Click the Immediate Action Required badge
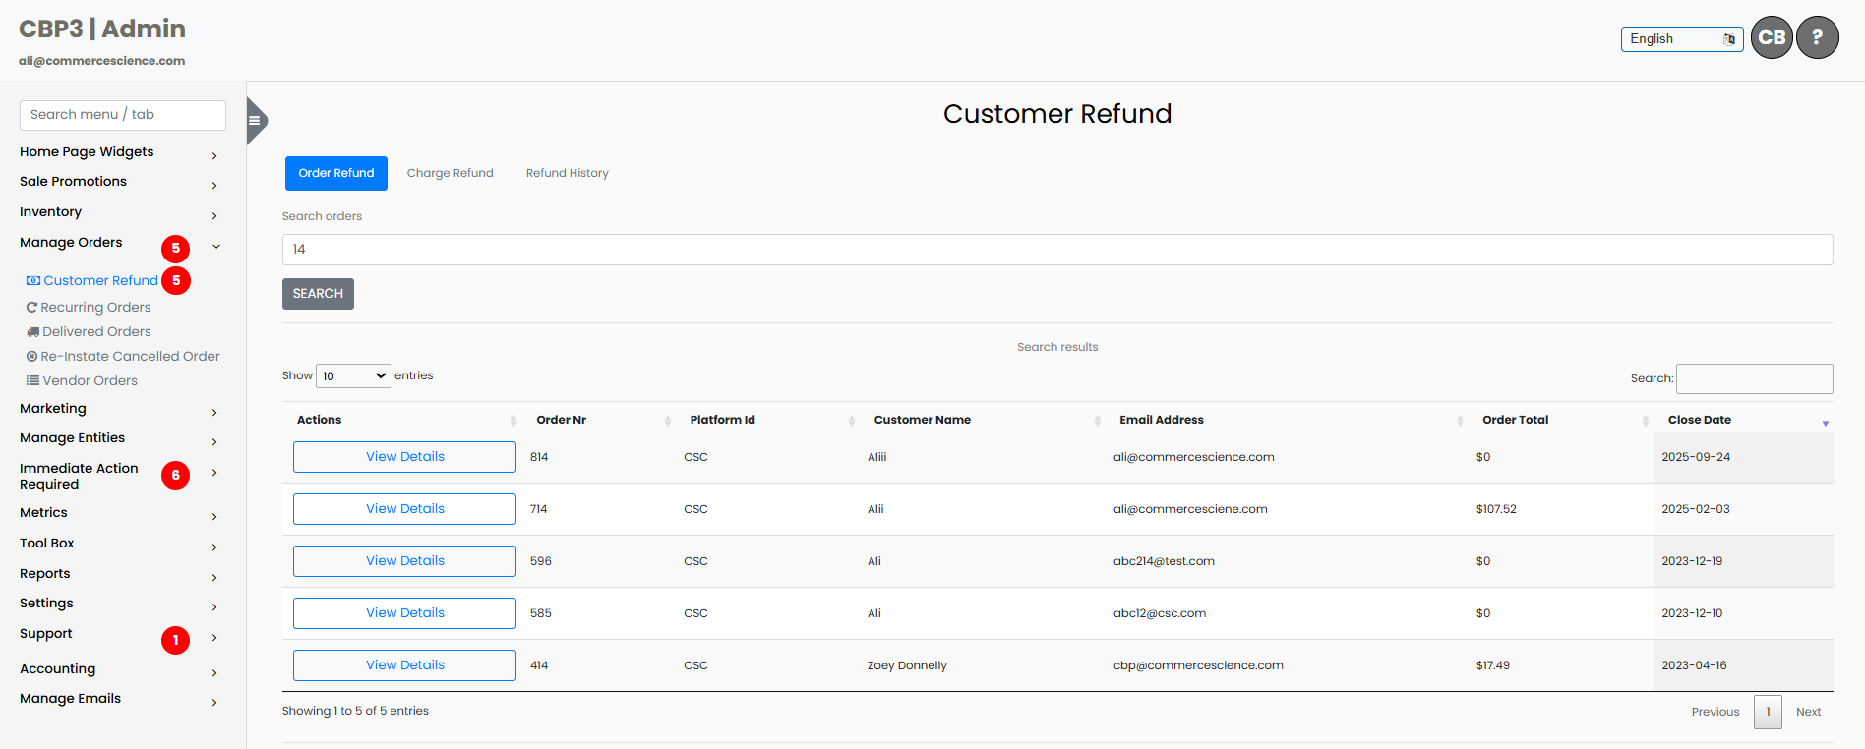Screen dimensions: 1865x749 [175, 476]
